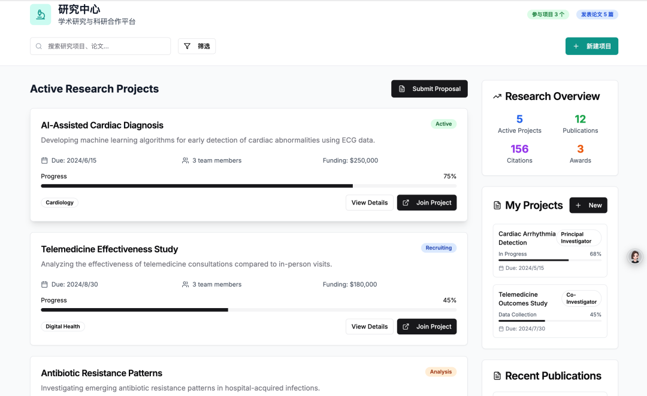The width and height of the screenshot is (647, 396).
Task: Click the search magnifier icon
Action: pos(39,46)
